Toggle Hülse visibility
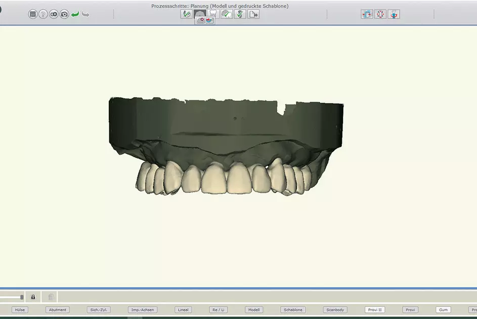Image resolution: width=477 pixels, height=319 pixels. click(x=20, y=309)
